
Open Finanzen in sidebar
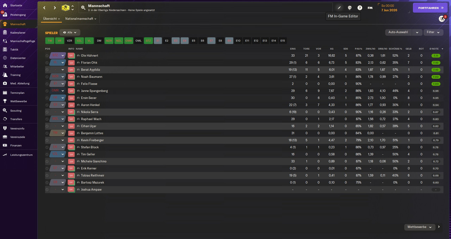tap(16, 145)
